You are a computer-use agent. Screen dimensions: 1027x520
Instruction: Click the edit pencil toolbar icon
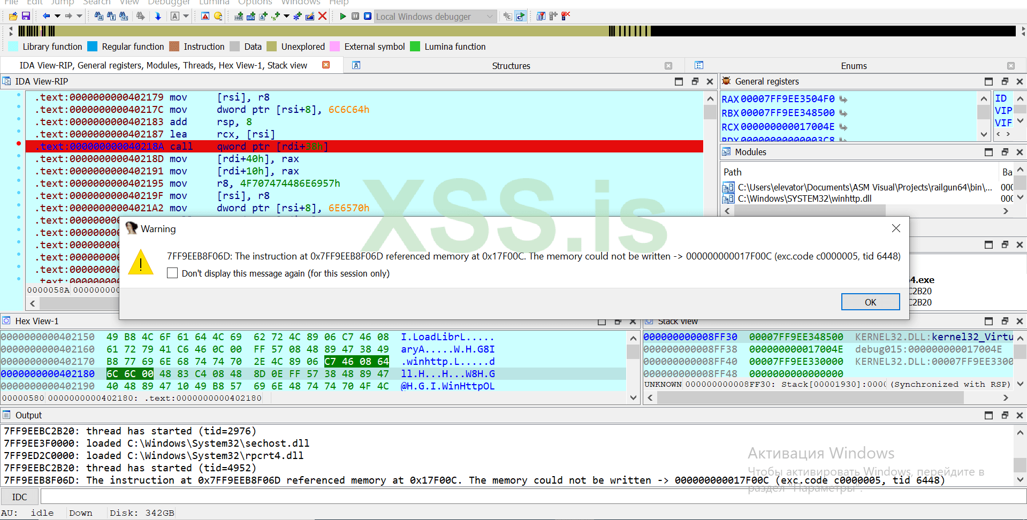coord(310,17)
